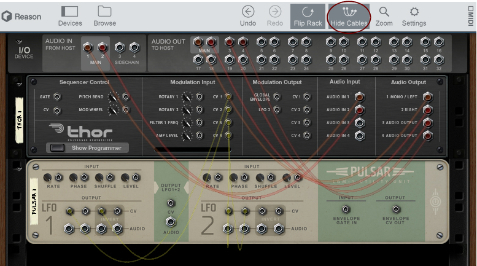Click Pulsar LFO 1 Level knob
Viewport: 477px width, 266px height.
click(125, 177)
